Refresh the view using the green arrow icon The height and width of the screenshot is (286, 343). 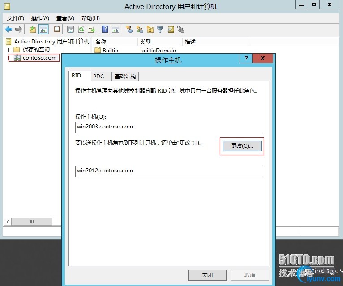point(81,29)
